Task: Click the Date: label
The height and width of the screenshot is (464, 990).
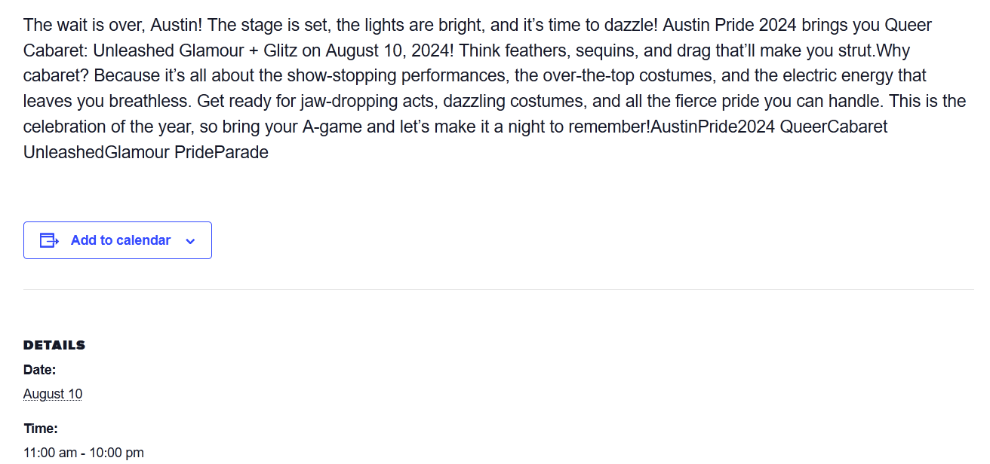Action: tap(40, 370)
